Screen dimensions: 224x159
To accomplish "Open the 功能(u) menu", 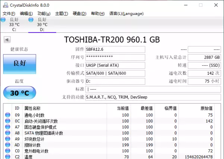I will coord(44,13).
